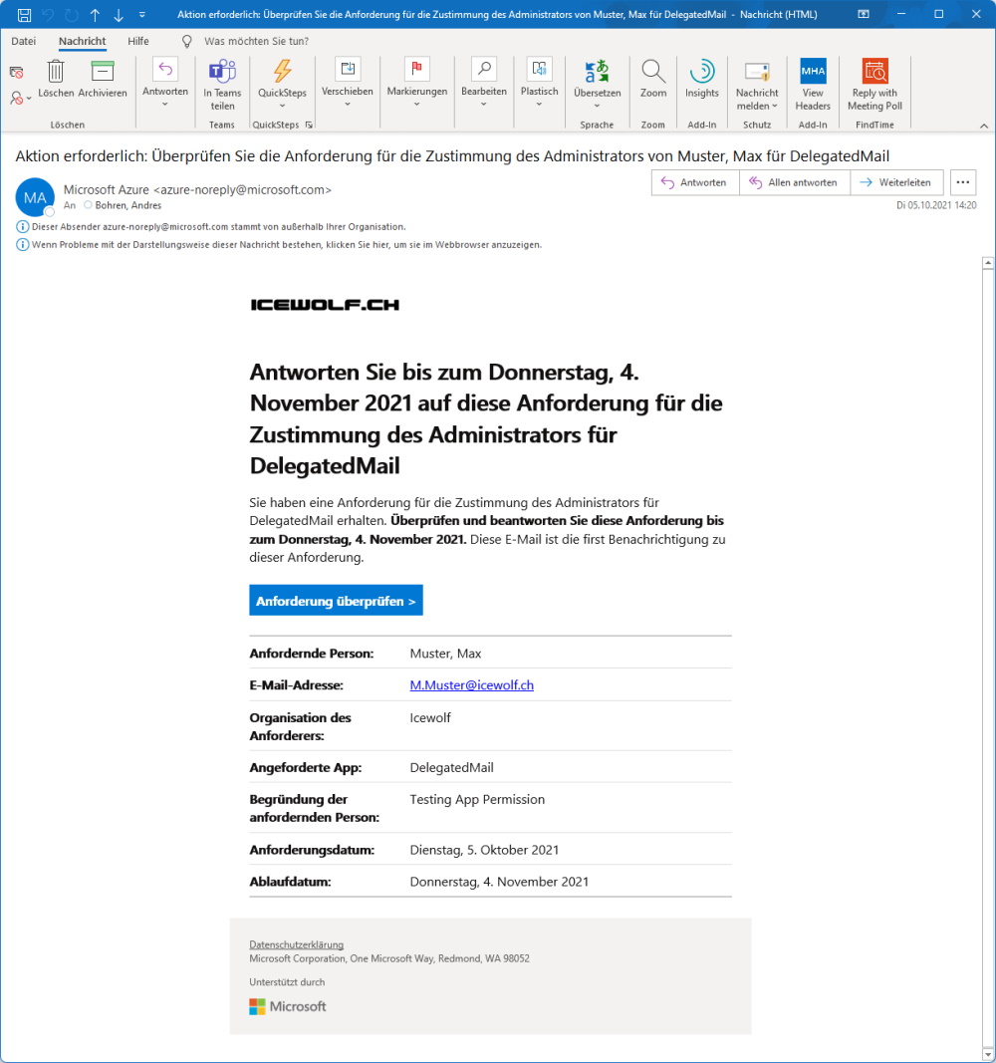
Task: Open the Insights add-in
Action: tap(702, 79)
